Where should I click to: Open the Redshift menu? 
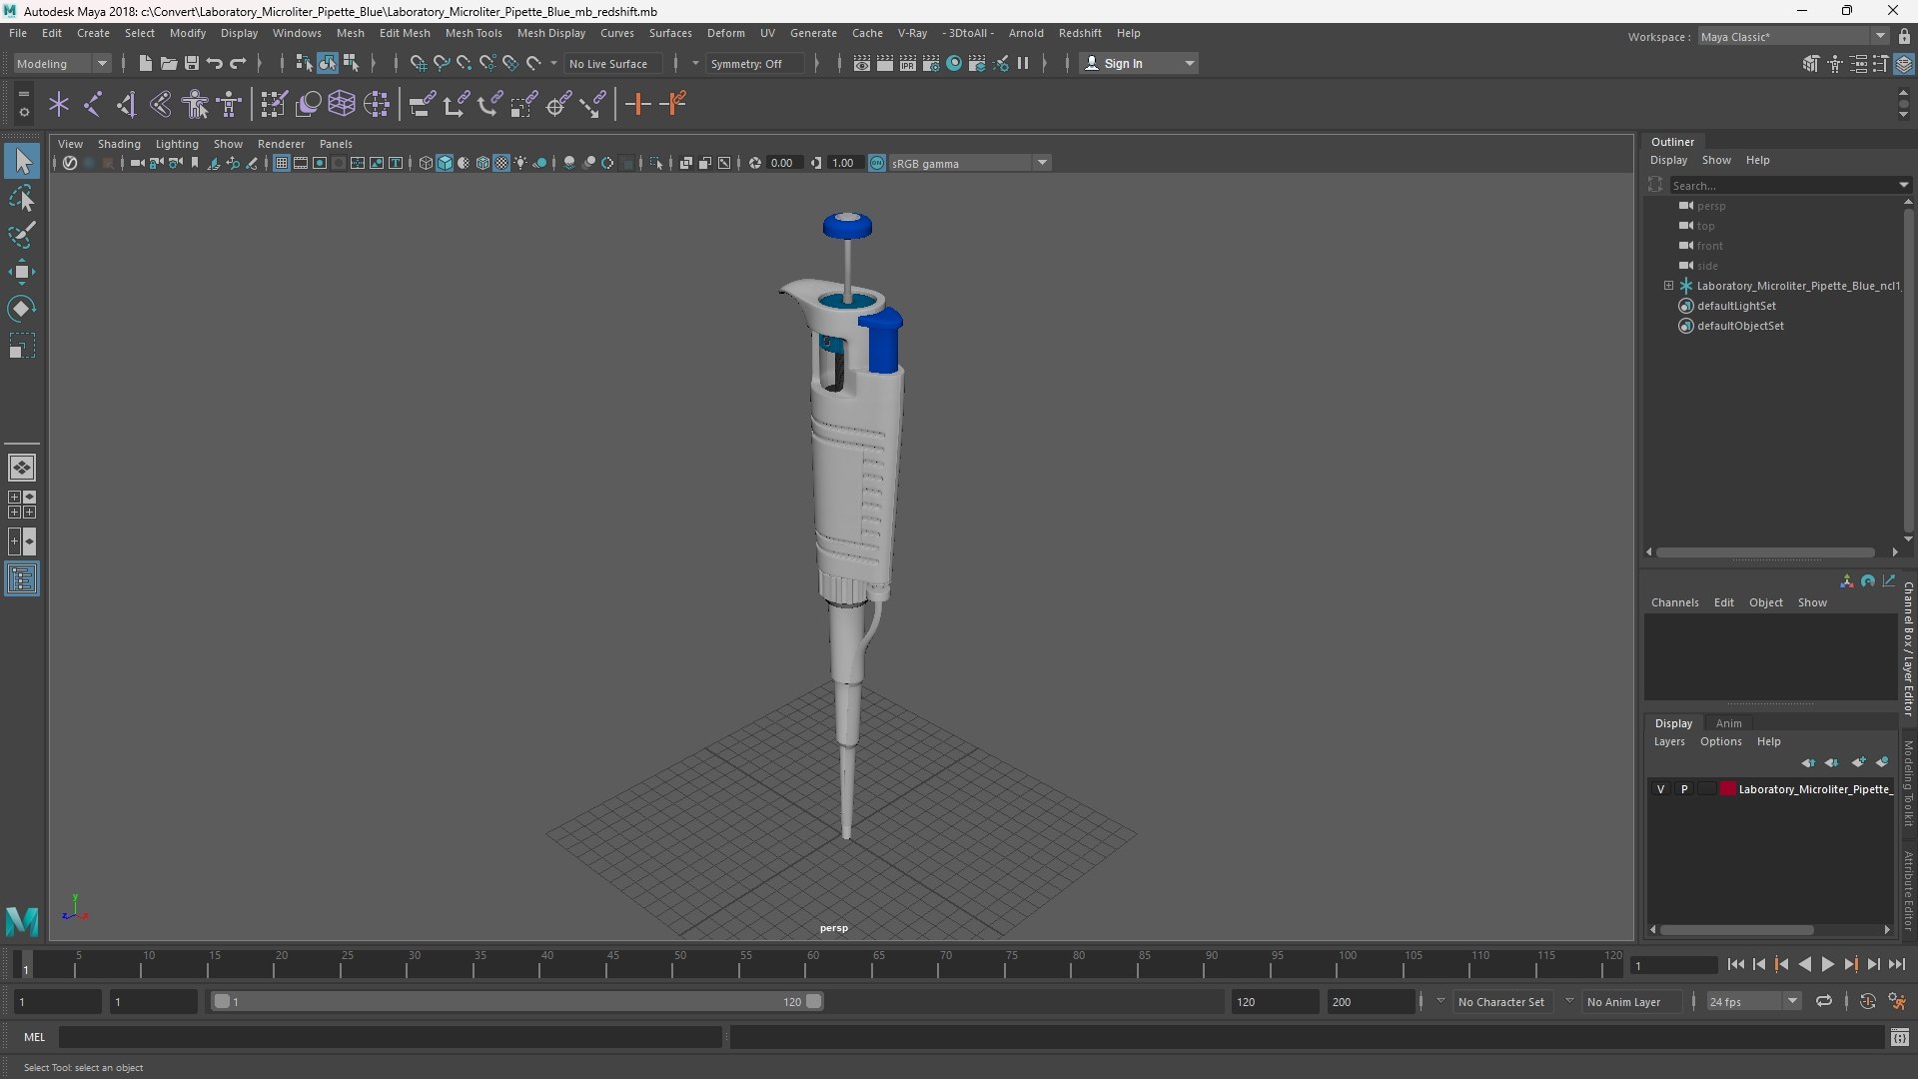(x=1080, y=33)
